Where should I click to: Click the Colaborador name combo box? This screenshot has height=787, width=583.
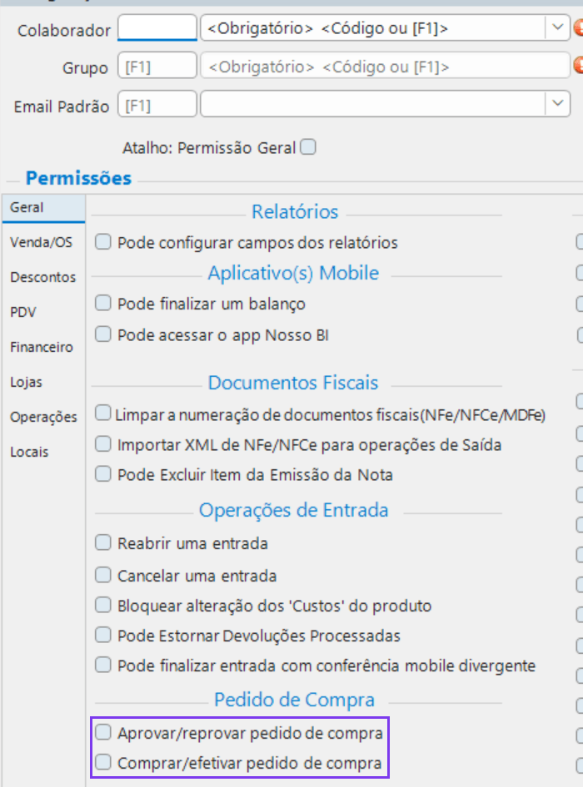point(385,27)
